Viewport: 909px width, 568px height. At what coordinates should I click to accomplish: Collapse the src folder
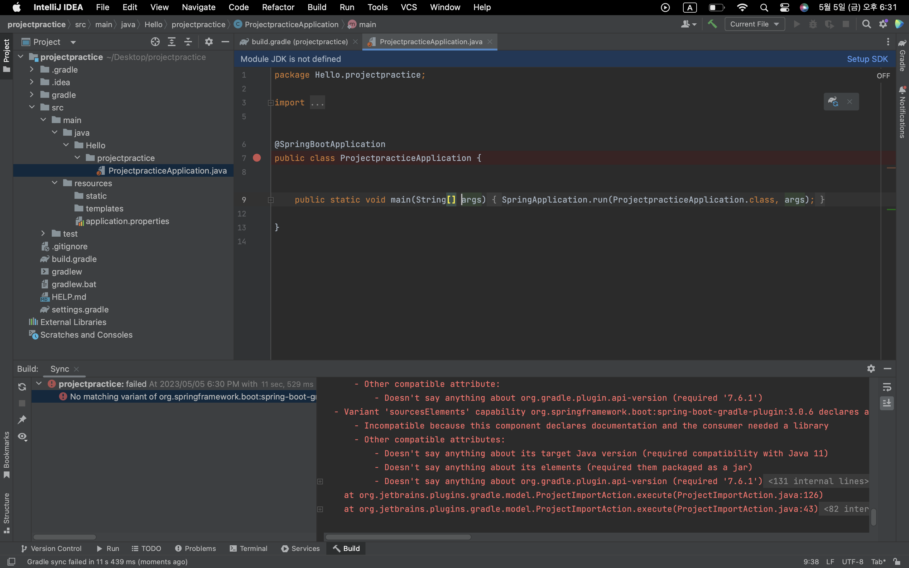(32, 107)
